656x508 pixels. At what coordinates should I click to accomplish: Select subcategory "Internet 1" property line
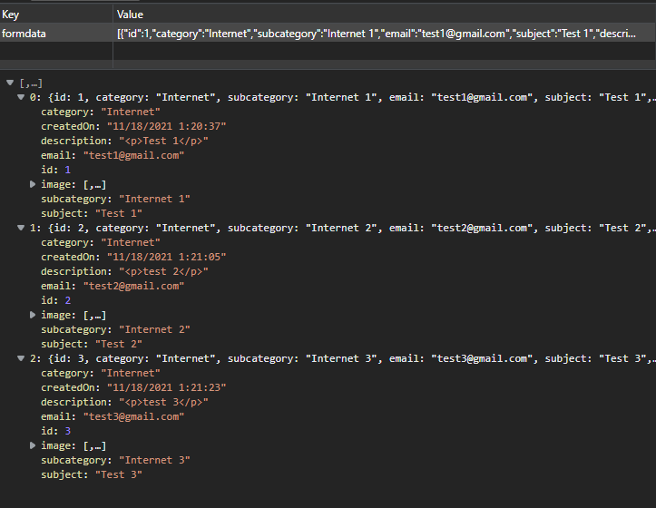pyautogui.click(x=115, y=199)
